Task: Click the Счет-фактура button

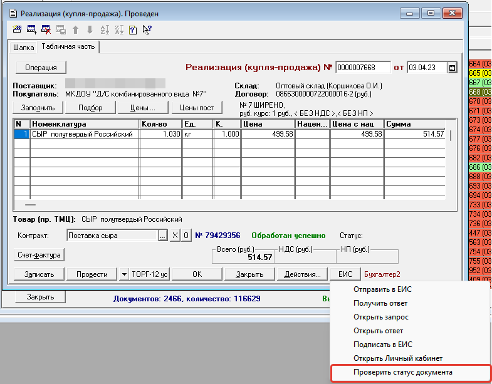Action: [39, 255]
